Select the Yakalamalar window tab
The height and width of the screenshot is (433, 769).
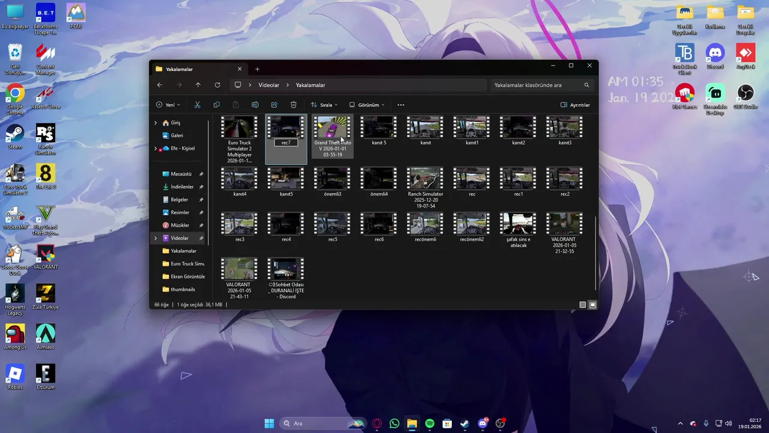pyautogui.click(x=198, y=69)
